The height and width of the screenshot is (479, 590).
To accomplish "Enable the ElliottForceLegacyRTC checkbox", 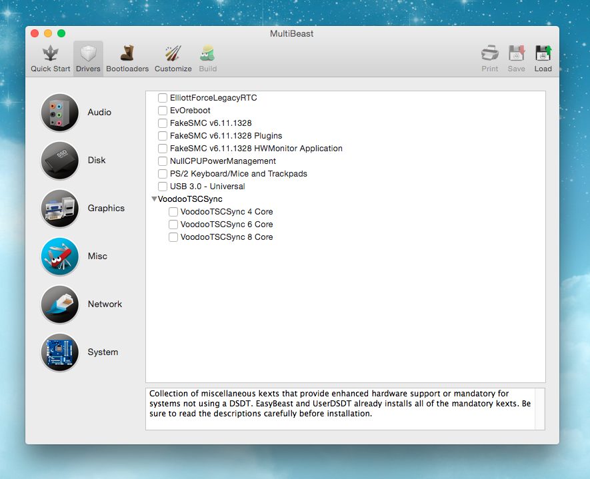I will [163, 98].
